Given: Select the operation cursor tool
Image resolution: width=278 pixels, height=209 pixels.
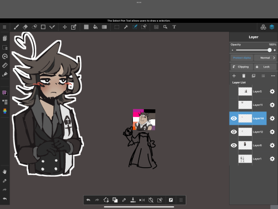Looking at the screenshot, I should click(165, 27).
